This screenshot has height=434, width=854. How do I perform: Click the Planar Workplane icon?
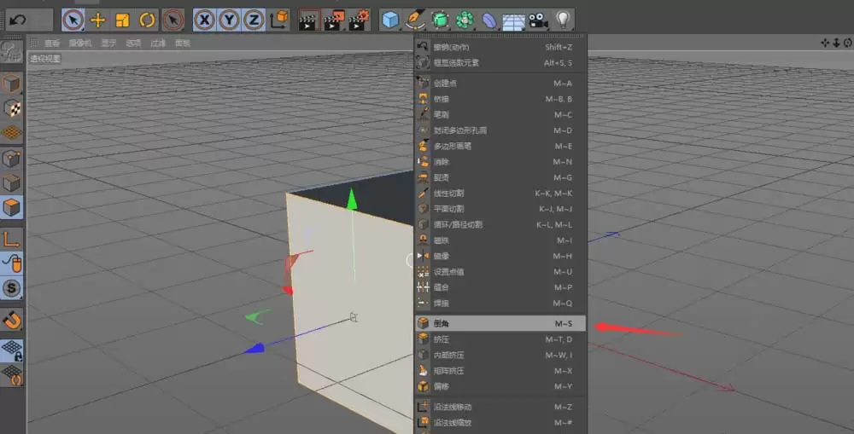click(11, 375)
